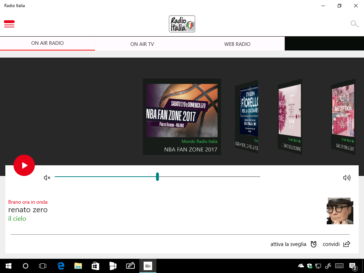Image resolution: width=364 pixels, height=273 pixels.
Task: Minimize the Radio Italia window
Action: (x=323, y=6)
